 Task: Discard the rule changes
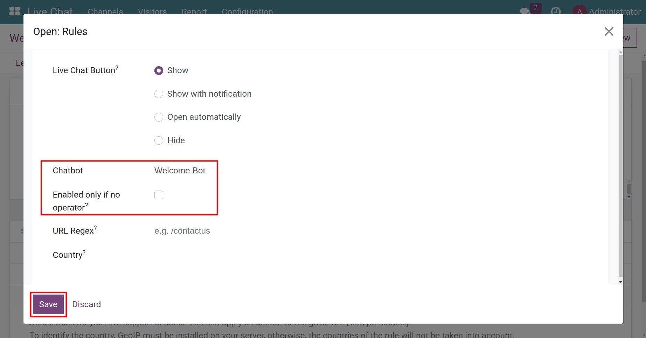[x=86, y=304]
